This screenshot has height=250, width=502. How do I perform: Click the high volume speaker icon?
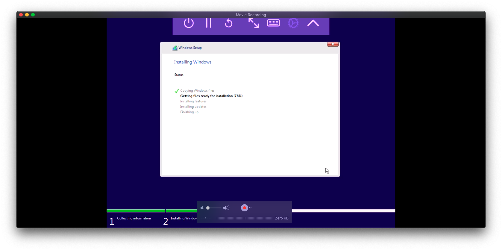click(226, 208)
